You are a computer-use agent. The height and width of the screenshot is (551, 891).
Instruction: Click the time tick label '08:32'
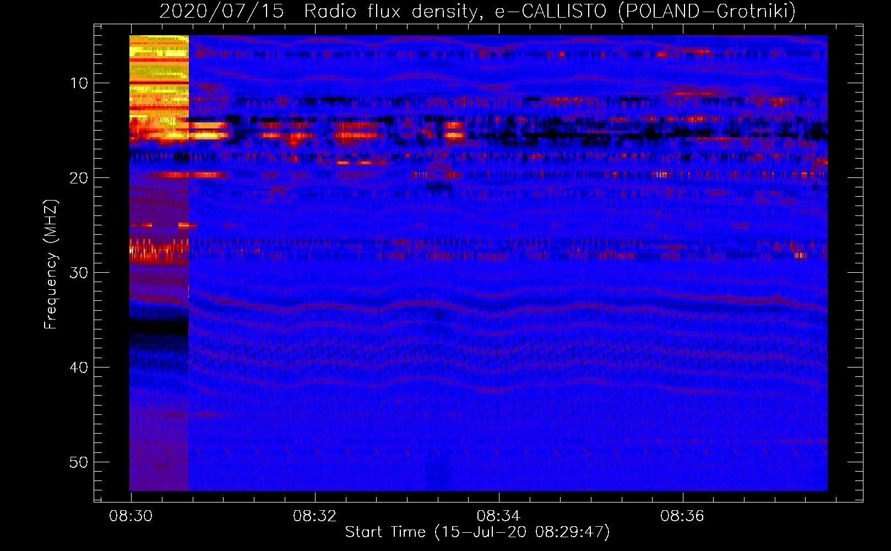click(315, 516)
